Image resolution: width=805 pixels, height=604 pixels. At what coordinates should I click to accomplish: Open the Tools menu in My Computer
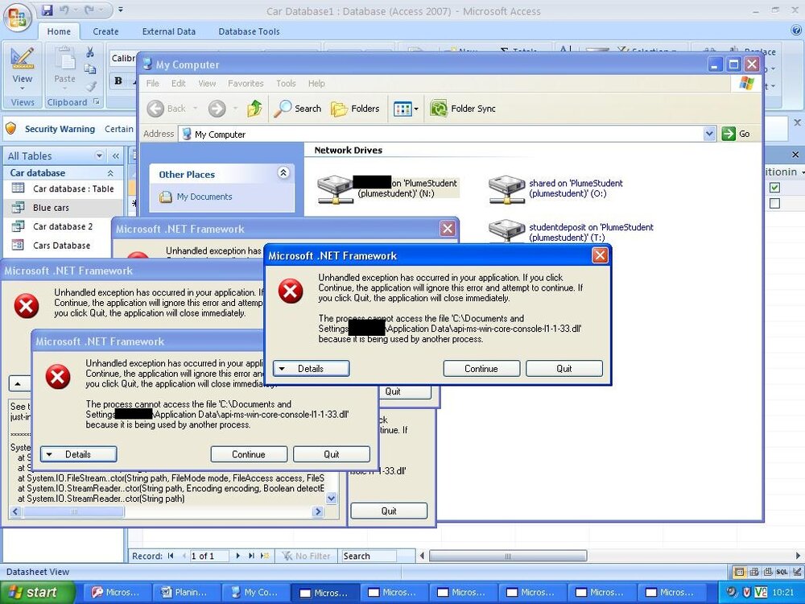(x=286, y=83)
